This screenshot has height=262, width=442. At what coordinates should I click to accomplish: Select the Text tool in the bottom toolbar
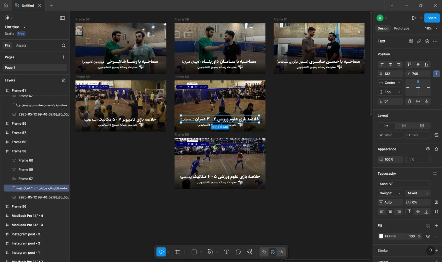click(227, 252)
